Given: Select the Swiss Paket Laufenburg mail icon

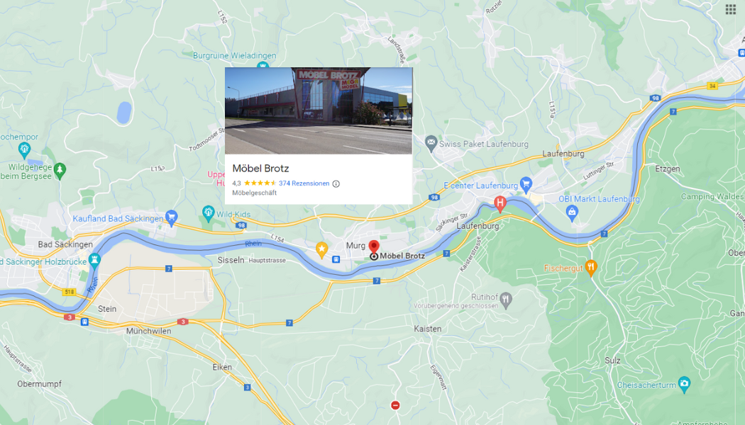Looking at the screenshot, I should tap(431, 143).
